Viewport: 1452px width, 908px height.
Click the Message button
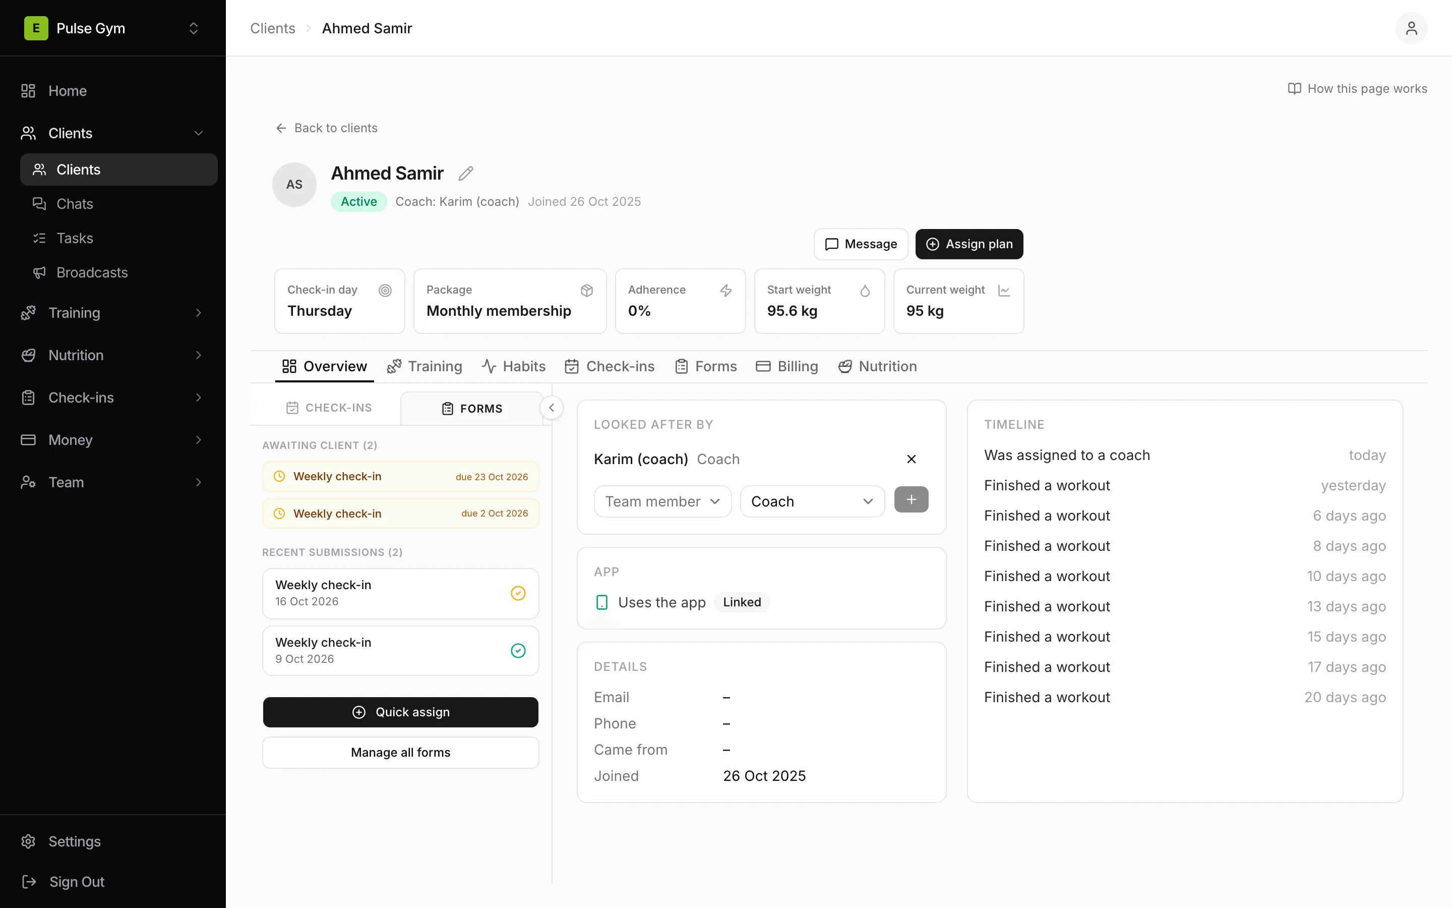(x=861, y=245)
